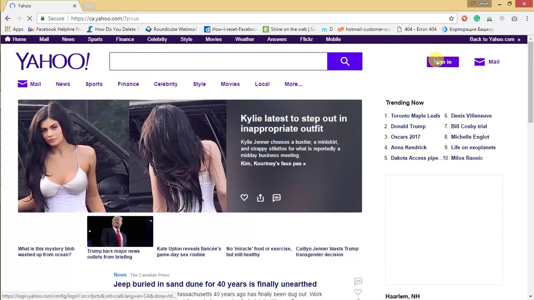
Task: Open Roundcube Webmail bookmark
Action: (171, 29)
